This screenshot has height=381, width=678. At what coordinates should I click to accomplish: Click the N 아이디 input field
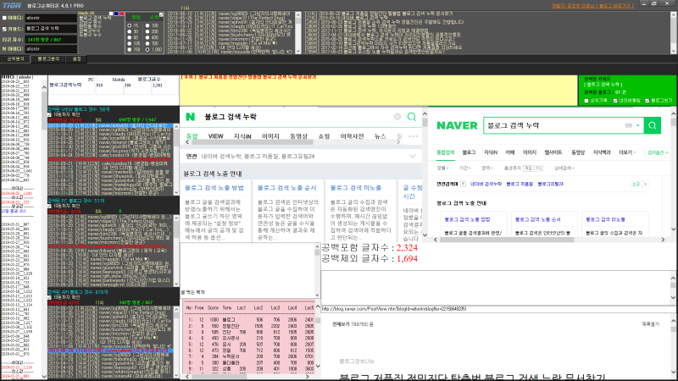(51, 49)
